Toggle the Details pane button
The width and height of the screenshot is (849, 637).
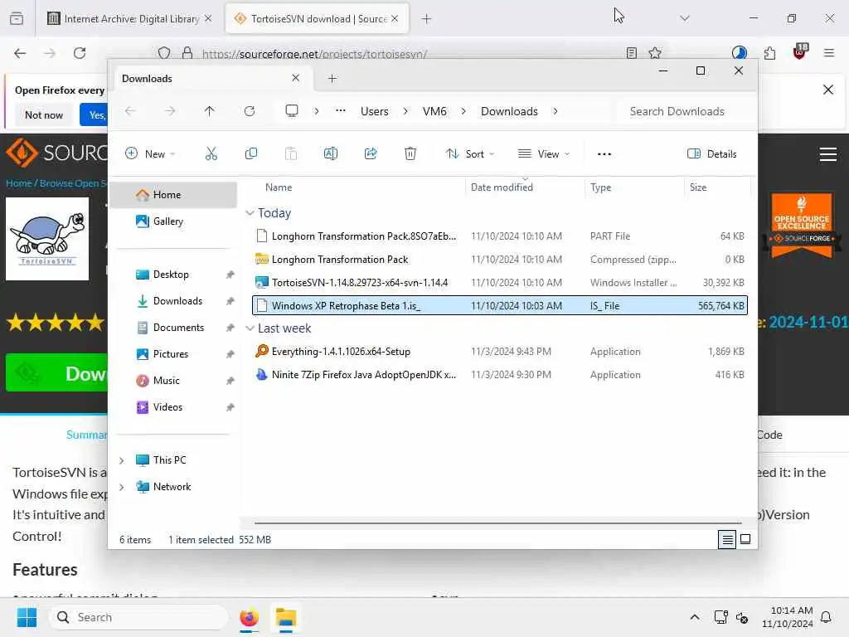click(x=712, y=153)
